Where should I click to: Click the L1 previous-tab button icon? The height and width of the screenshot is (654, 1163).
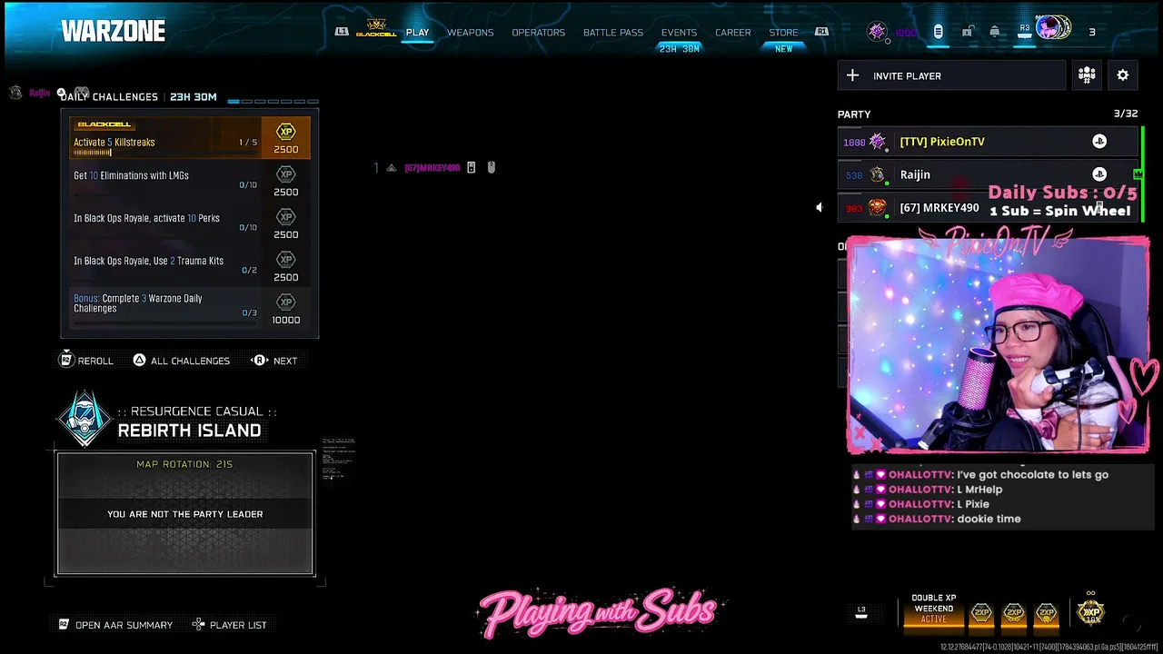click(x=342, y=32)
